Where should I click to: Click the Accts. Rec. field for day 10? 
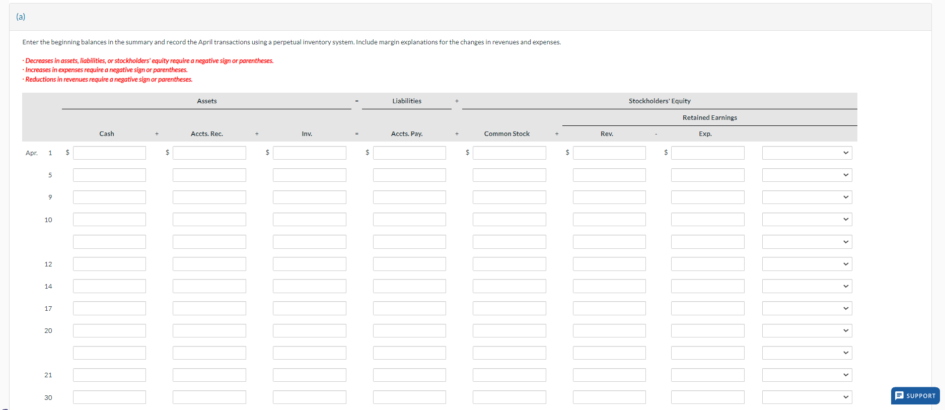click(209, 219)
